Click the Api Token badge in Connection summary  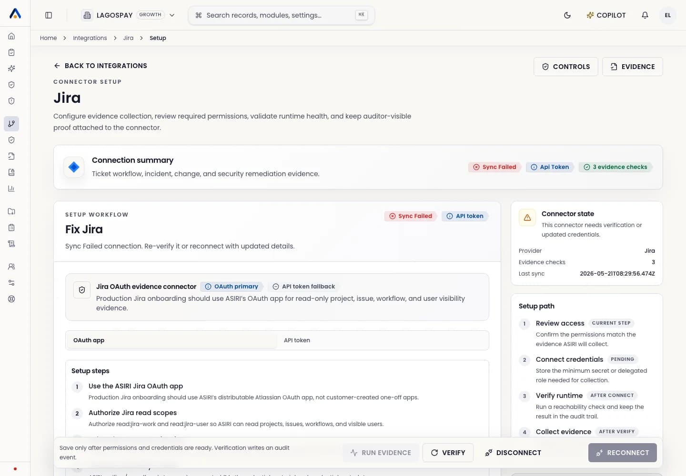550,167
